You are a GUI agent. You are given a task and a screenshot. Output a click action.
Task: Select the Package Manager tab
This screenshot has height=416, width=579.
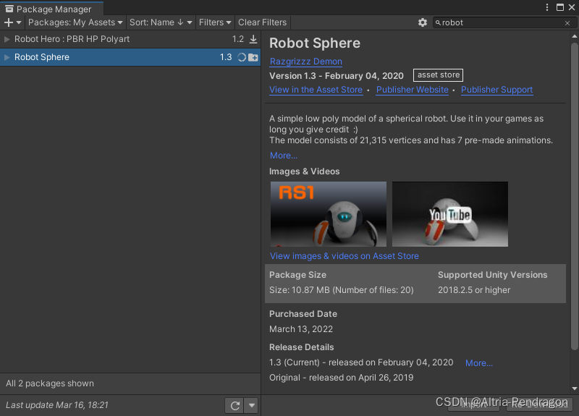(x=51, y=9)
